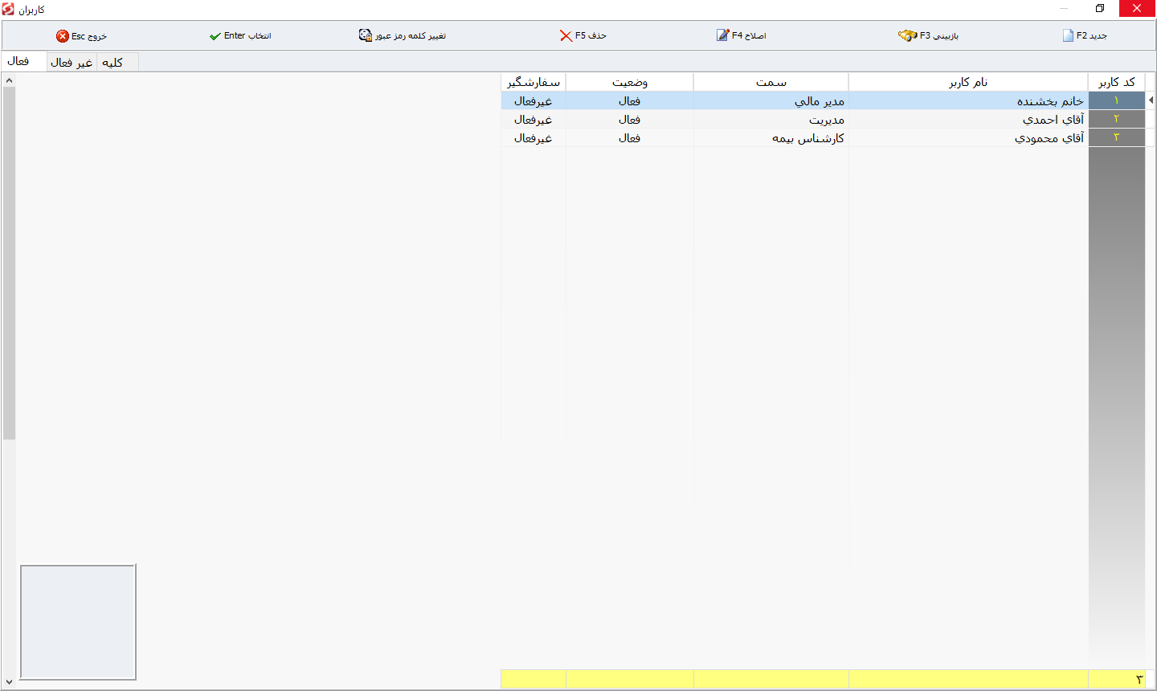Click the empty user photo thumbnail box
This screenshot has height=691, width=1157.
[78, 622]
